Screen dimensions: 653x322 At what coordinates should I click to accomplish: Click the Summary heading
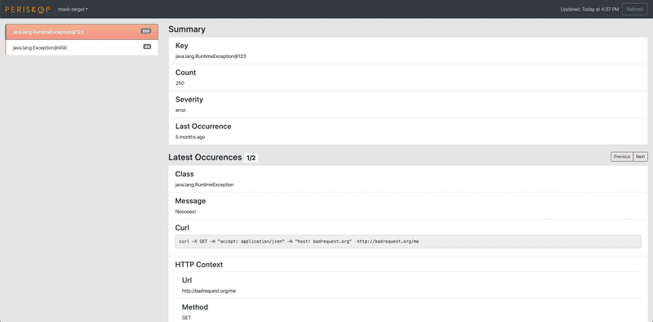(187, 29)
